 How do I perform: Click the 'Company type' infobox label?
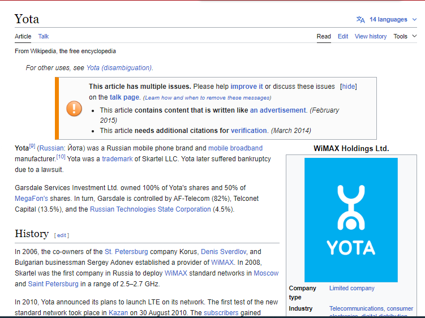point(303,293)
